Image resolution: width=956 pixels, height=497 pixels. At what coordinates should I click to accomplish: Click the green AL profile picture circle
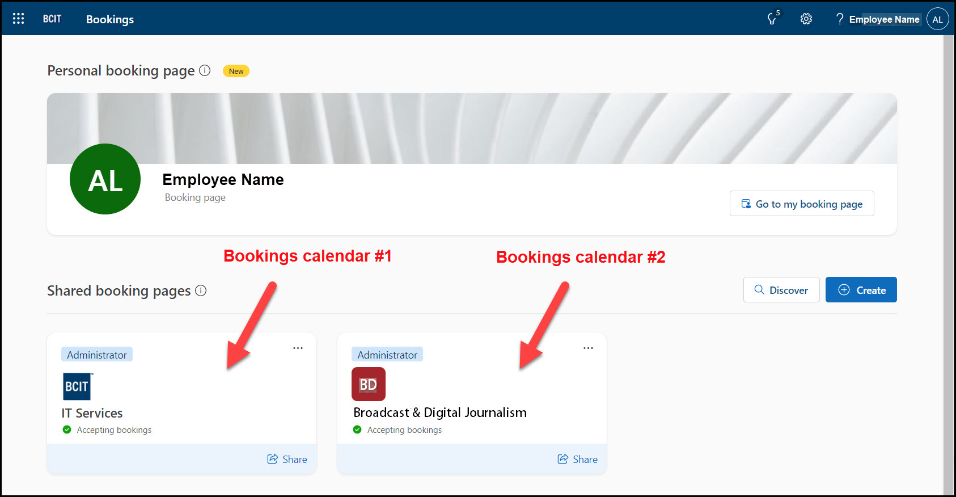pos(104,179)
